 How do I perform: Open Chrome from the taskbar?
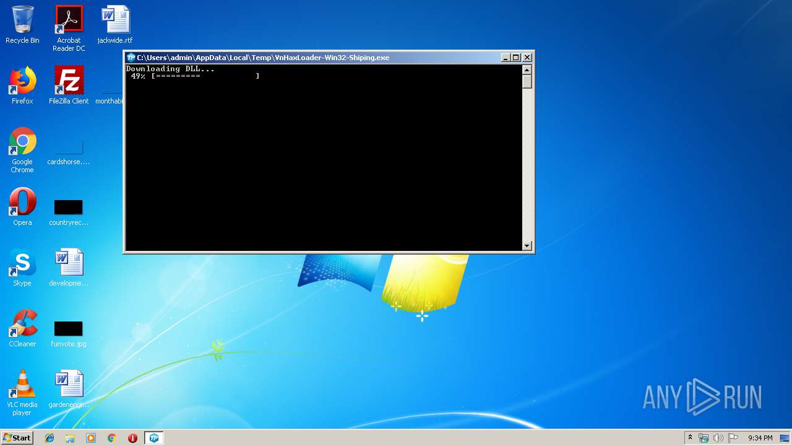111,438
